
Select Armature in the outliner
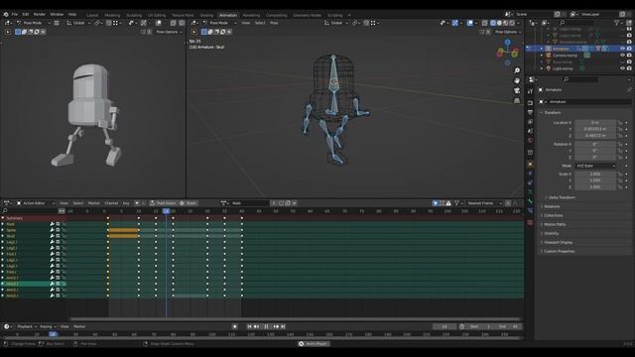pos(561,49)
